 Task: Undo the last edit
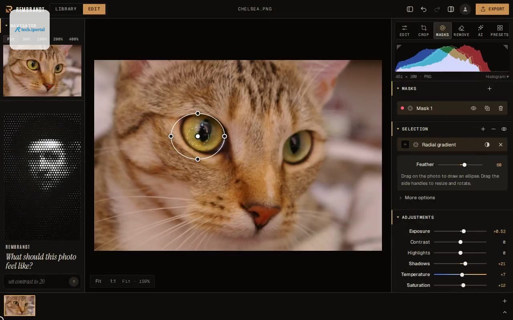424,9
